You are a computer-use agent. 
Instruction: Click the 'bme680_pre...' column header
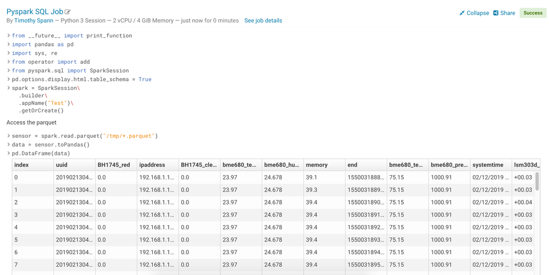449,165
